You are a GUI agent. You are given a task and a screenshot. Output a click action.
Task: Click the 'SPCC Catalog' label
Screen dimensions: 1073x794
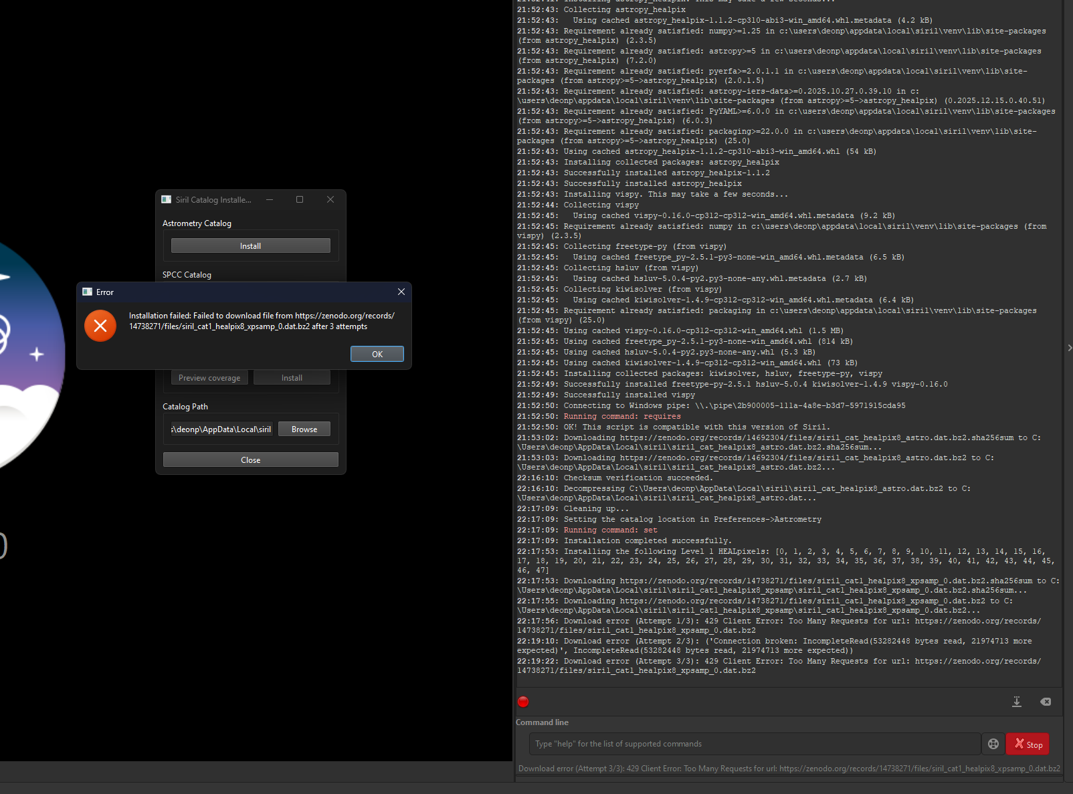click(187, 275)
